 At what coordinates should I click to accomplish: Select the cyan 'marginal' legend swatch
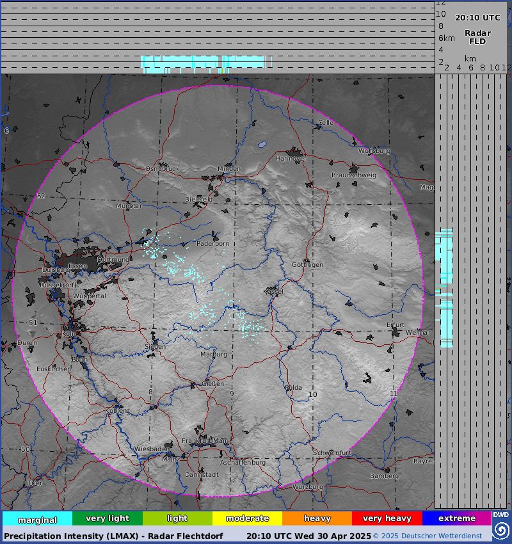37,518
